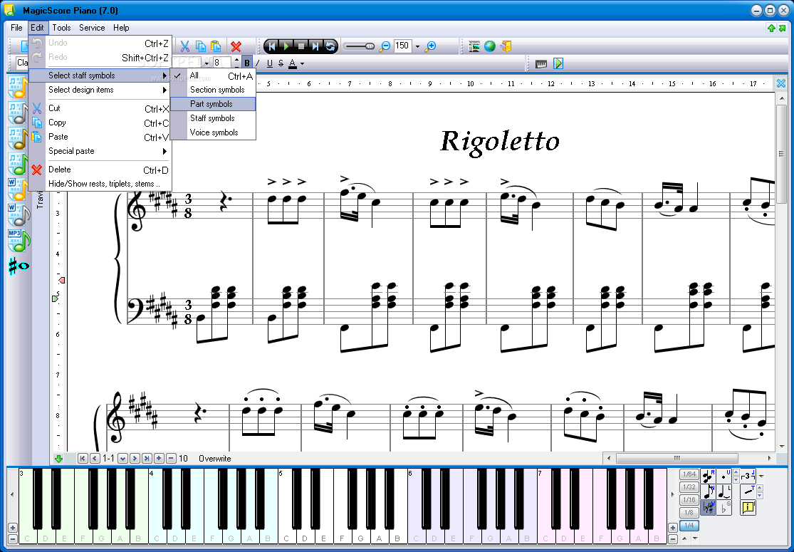Click the red X delete icon in the toolbar
The width and height of the screenshot is (794, 552).
click(x=236, y=46)
